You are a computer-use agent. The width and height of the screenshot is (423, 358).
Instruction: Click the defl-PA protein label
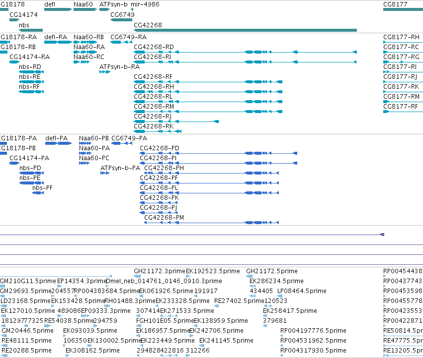[56, 138]
